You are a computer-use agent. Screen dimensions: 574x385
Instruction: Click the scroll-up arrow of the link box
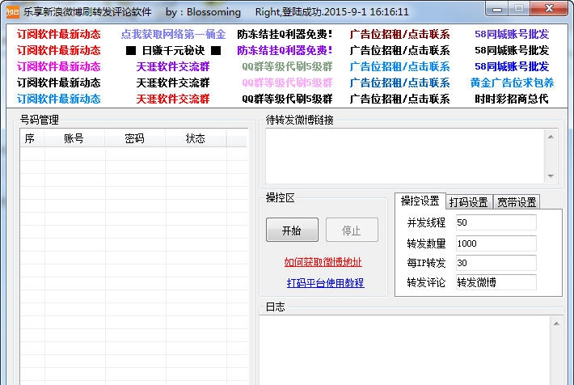551,136
